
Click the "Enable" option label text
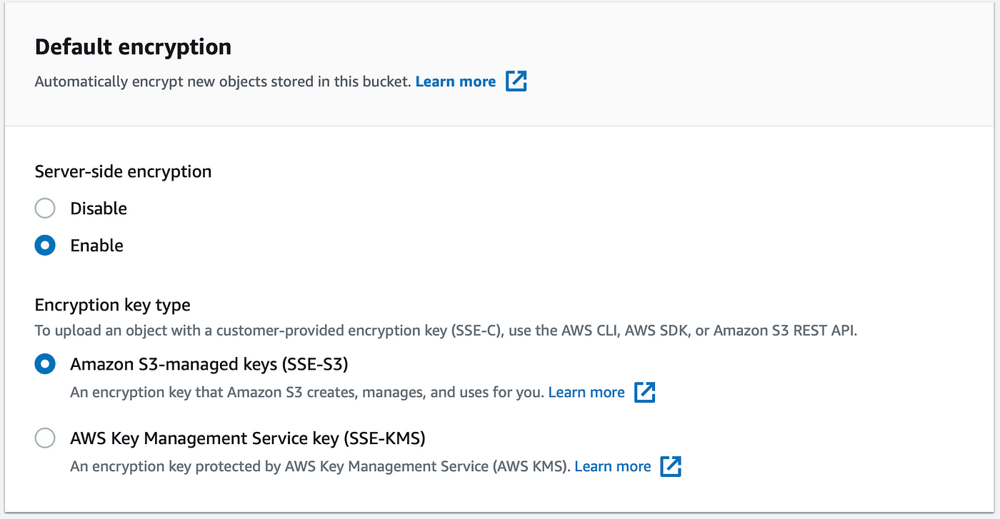pos(96,246)
